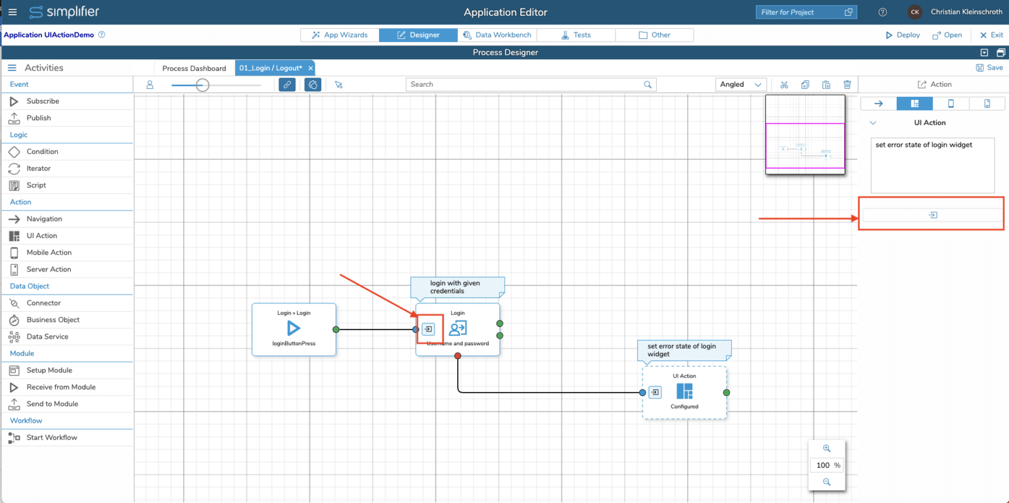Screen dimensions: 1009x503
Task: Copy the selected shape
Action: click(x=805, y=84)
